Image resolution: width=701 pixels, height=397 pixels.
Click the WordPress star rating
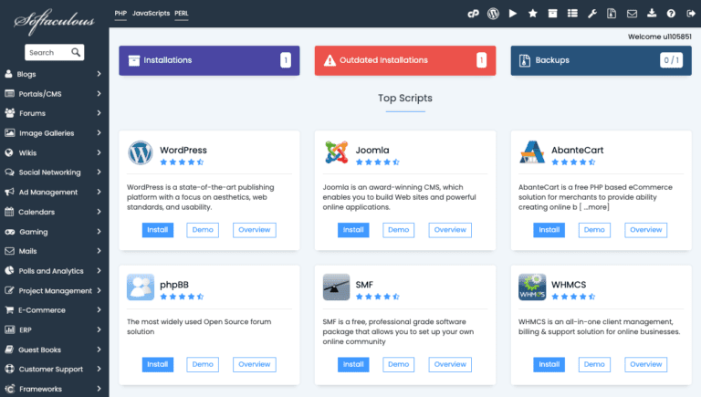click(182, 162)
